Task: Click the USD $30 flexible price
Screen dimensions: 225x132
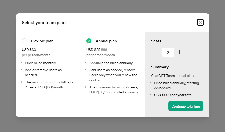Action: coord(29,50)
